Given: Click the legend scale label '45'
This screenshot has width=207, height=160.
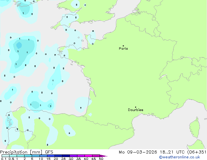Looking at the screenshot, I should click(x=93, y=159).
